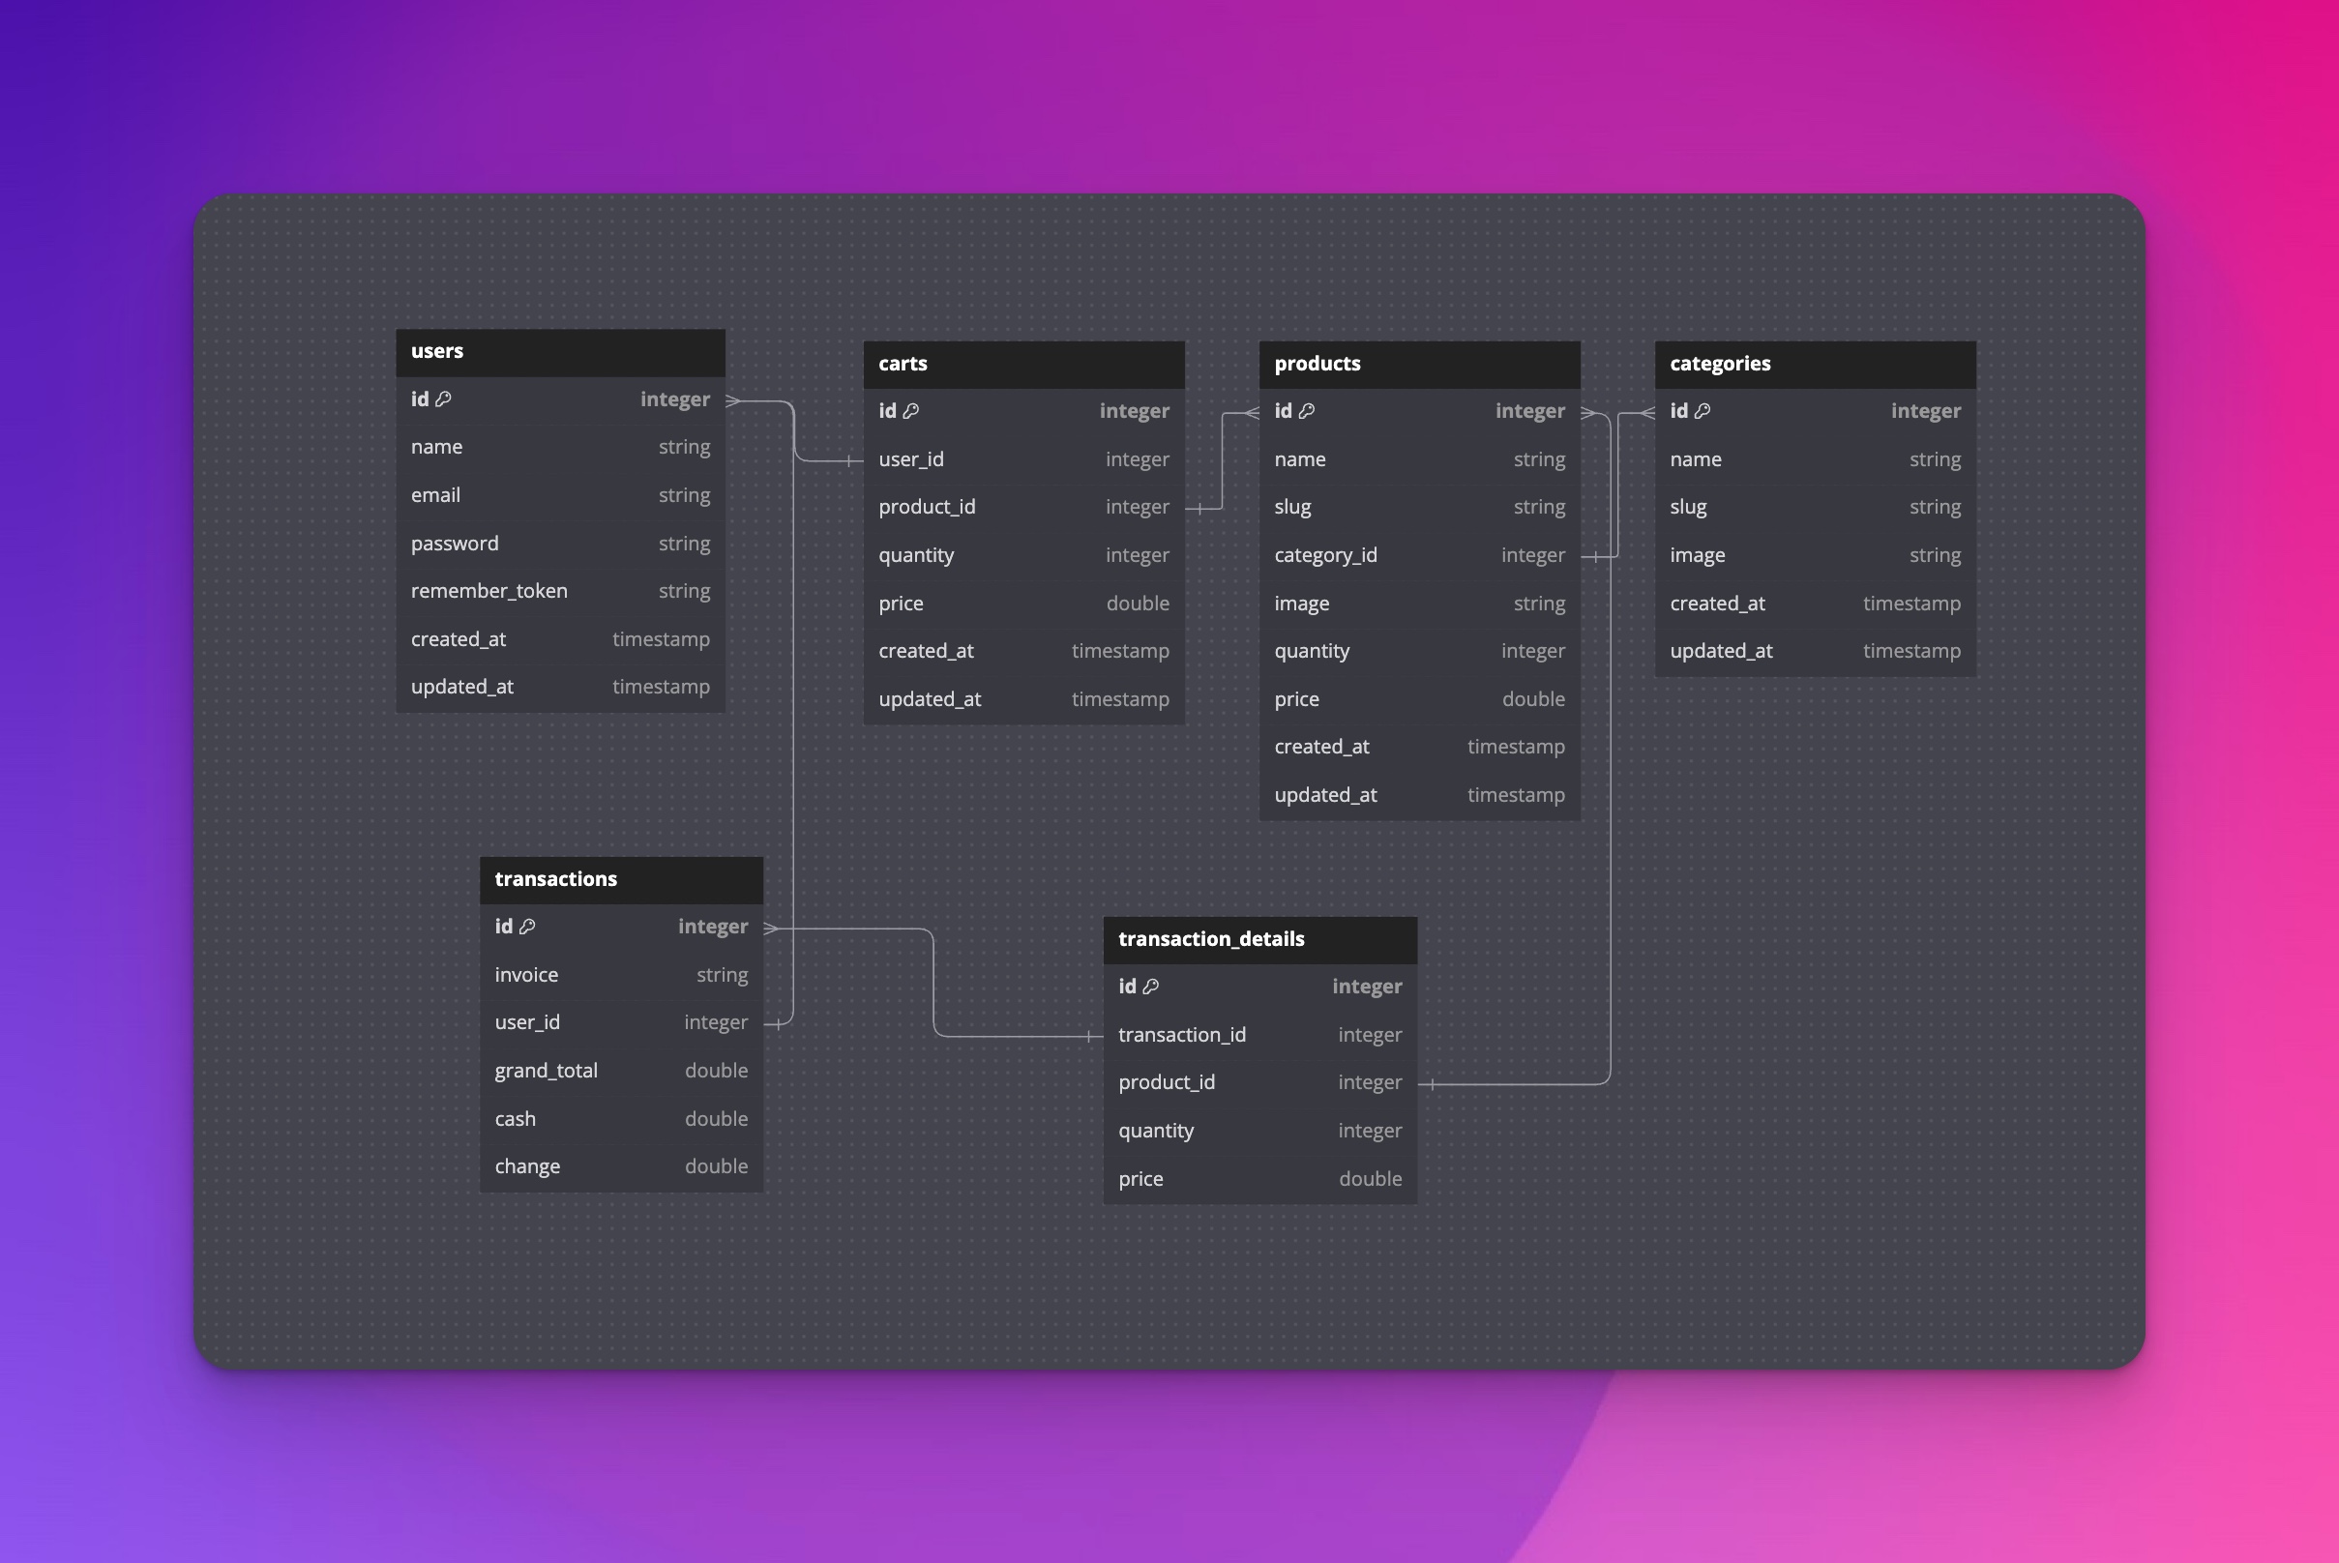
Task: Click the key icon beside users id
Action: [x=444, y=398]
